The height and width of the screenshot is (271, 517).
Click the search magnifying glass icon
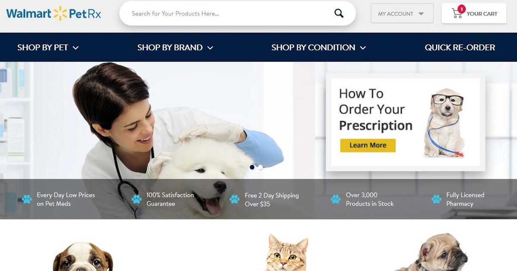click(x=339, y=13)
